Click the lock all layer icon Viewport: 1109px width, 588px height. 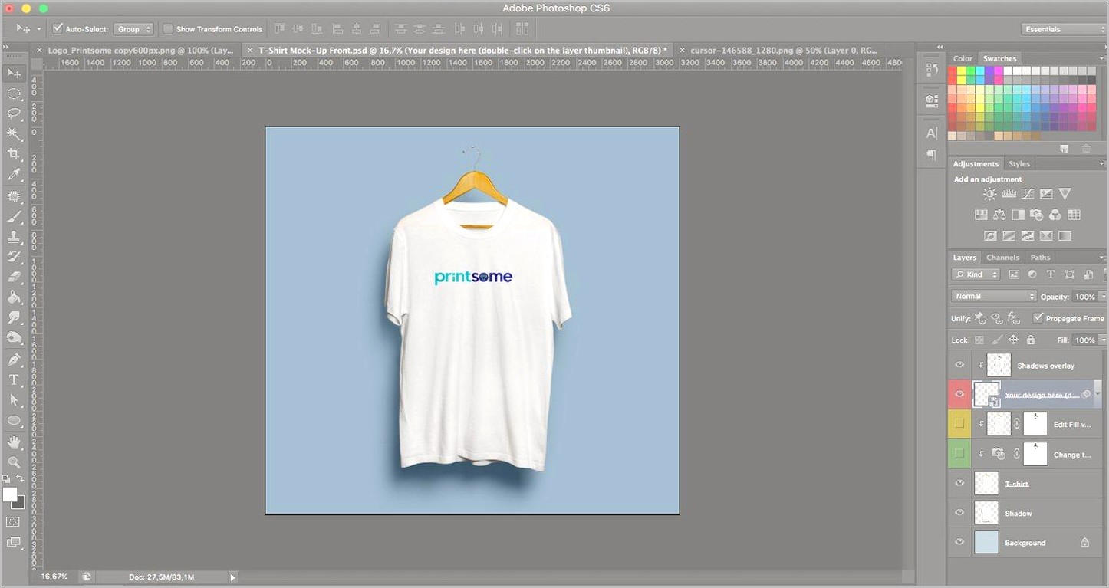click(1030, 340)
